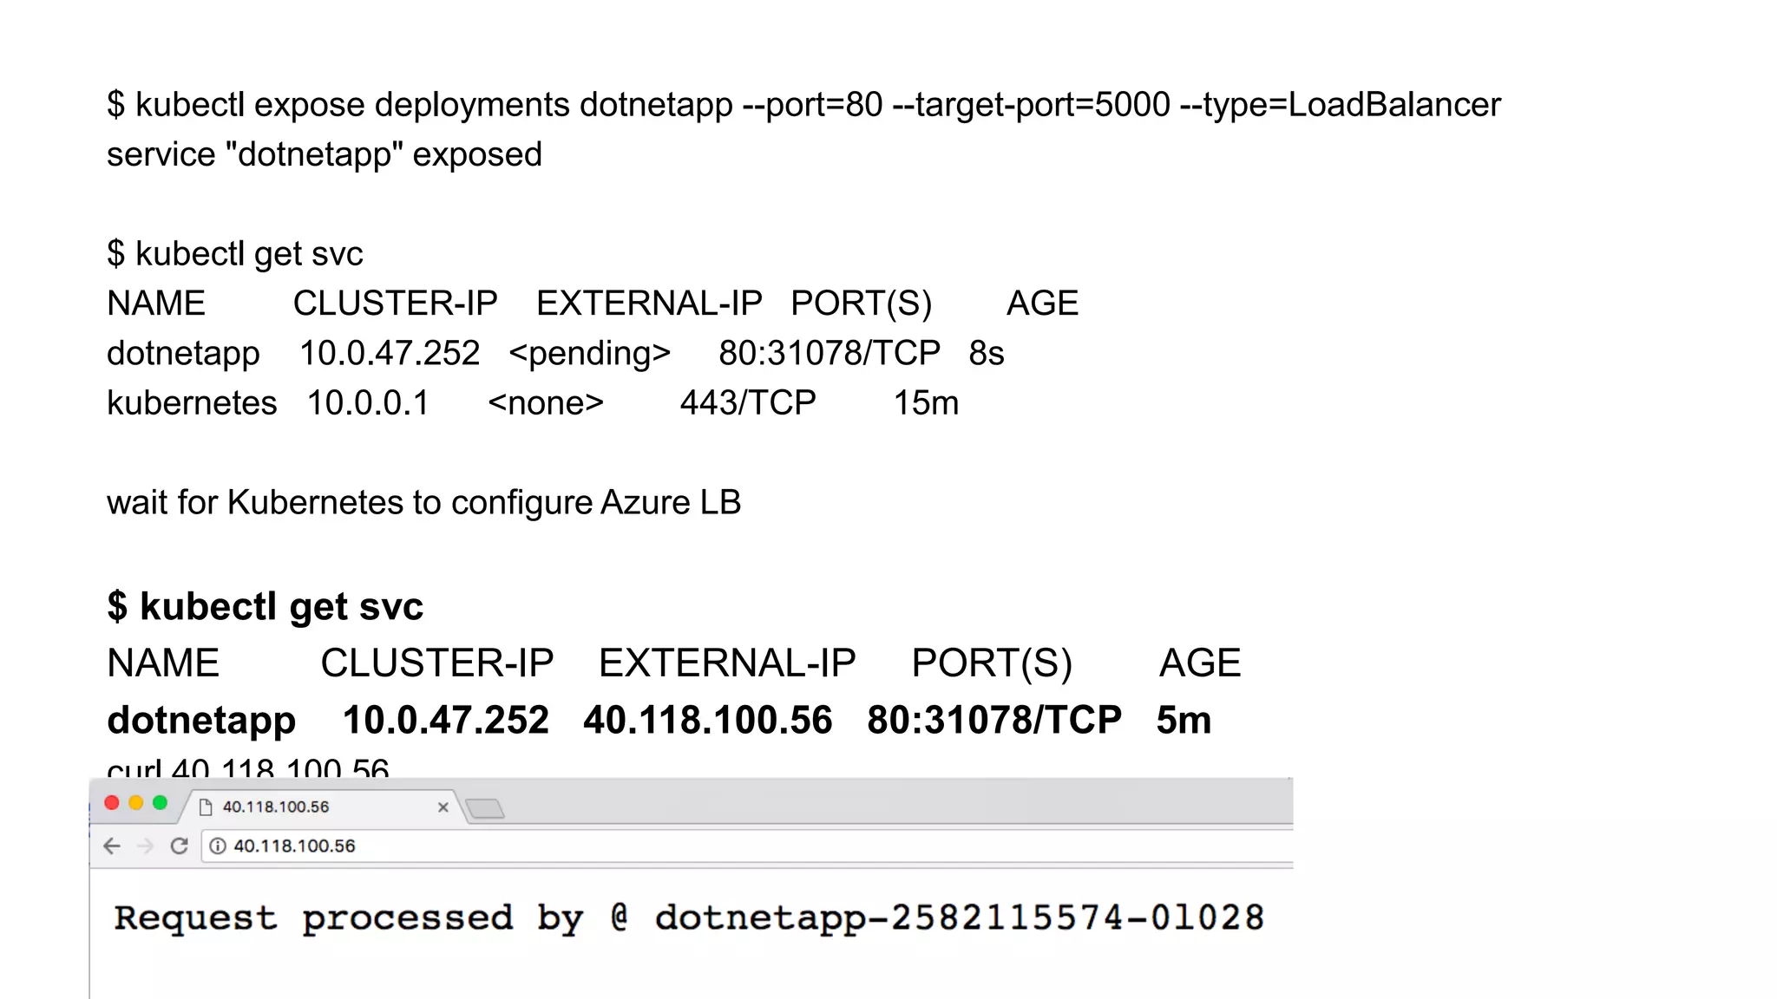Viewport: 1777px width, 999px height.
Task: Click the red window close dot
Action: click(x=112, y=803)
